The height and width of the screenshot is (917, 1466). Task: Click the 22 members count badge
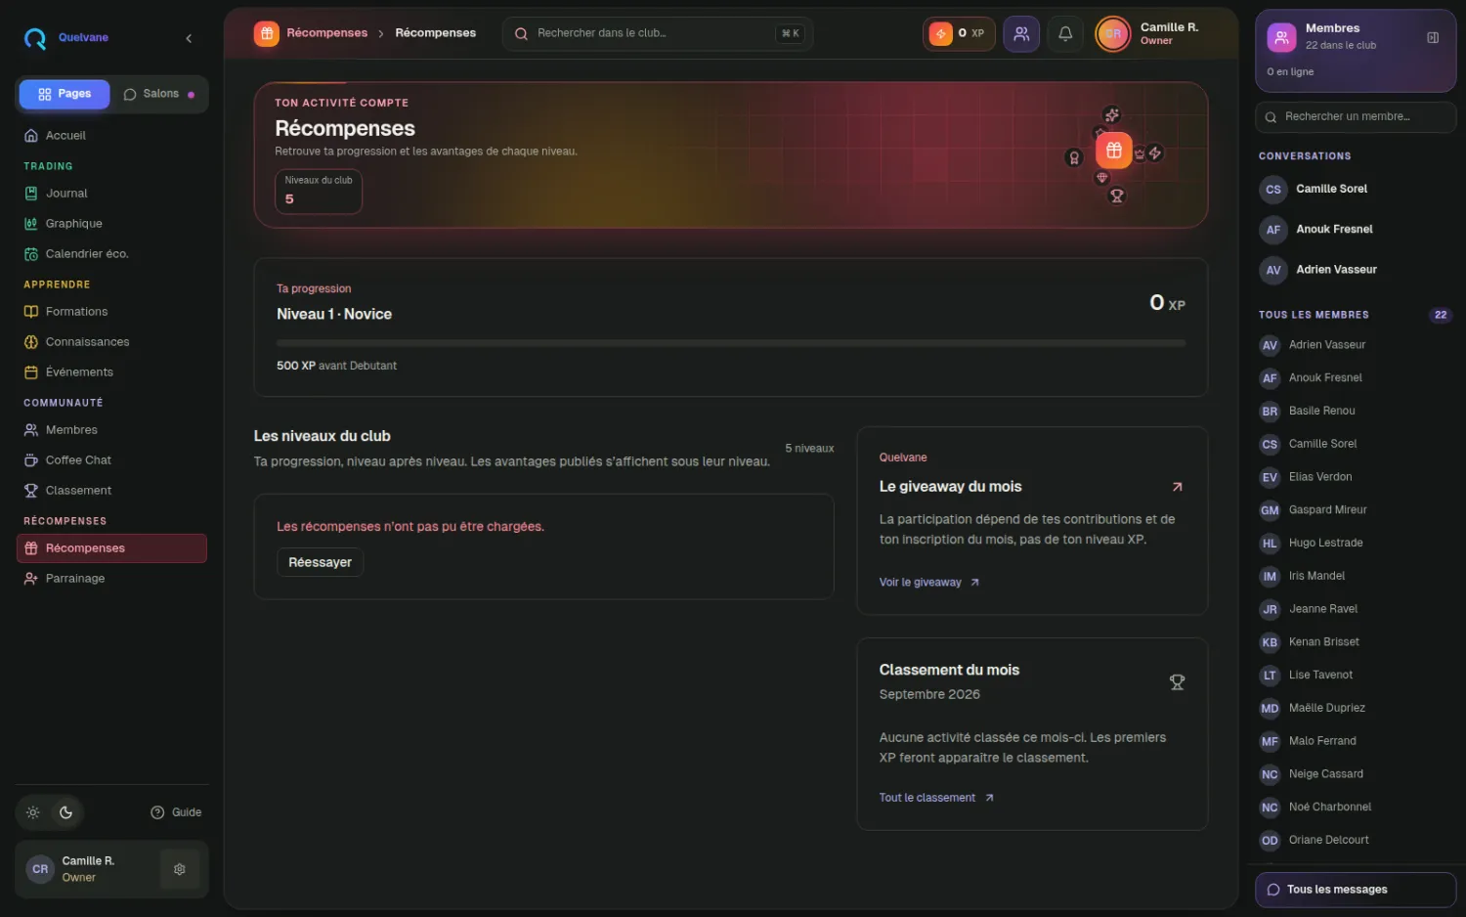[x=1441, y=315]
